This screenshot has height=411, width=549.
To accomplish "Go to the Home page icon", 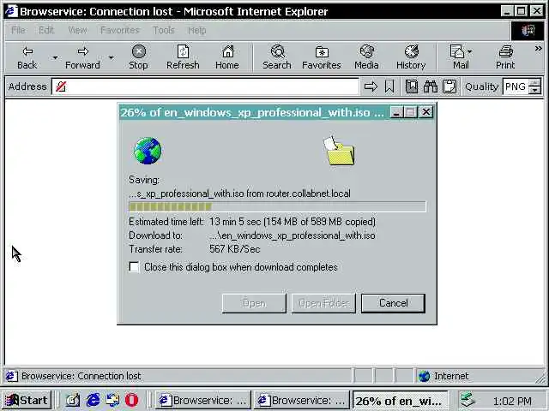I will tap(227, 57).
